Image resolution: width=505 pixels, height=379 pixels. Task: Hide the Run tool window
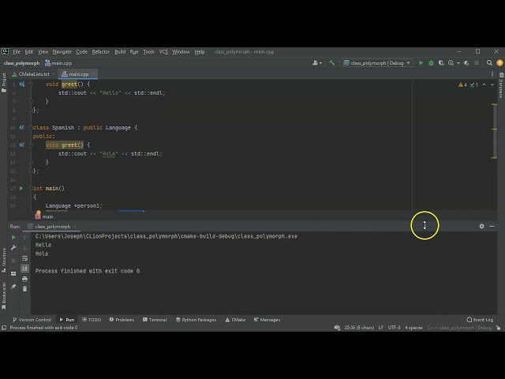(492, 227)
